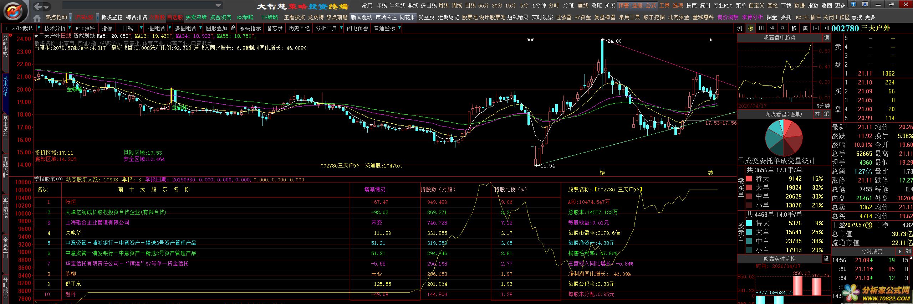Screen dimensions: 913x304
Task: Lock the 超赢盘中趋势 panel with 锁
Action: (x=827, y=37)
